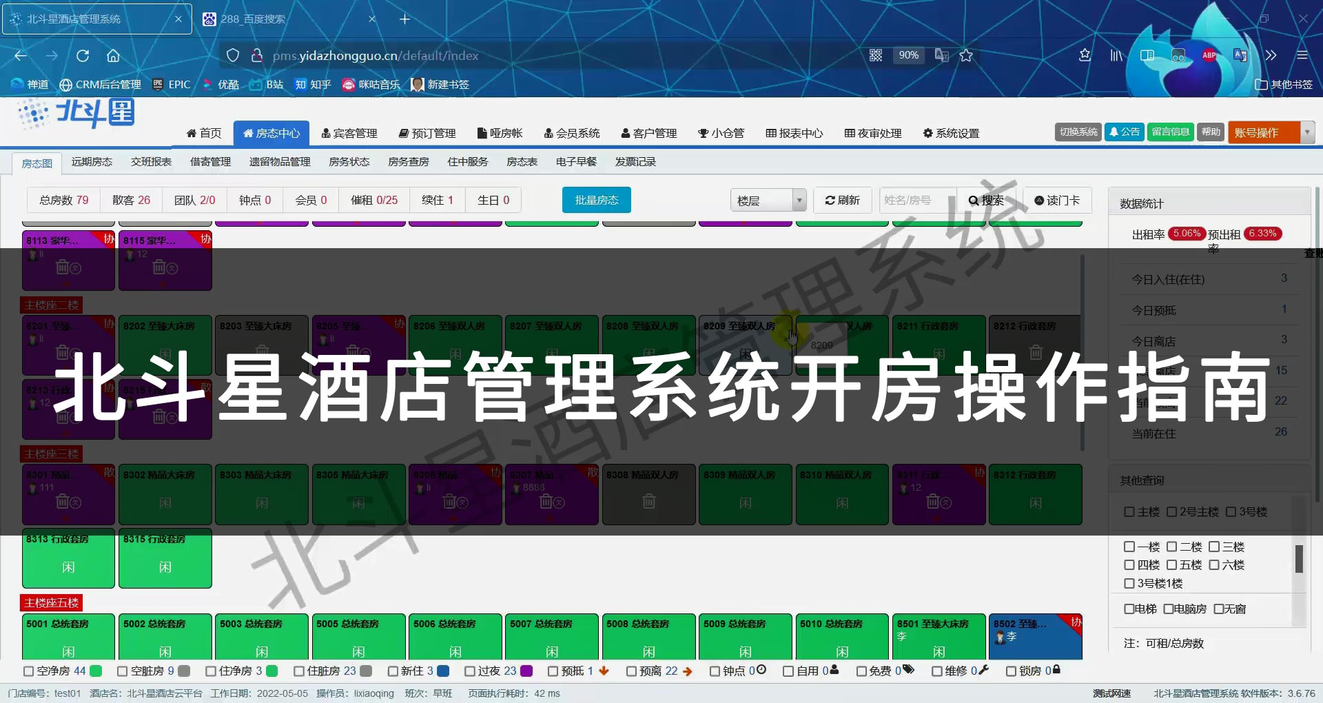Open the browser hamburger menu

click(1302, 55)
